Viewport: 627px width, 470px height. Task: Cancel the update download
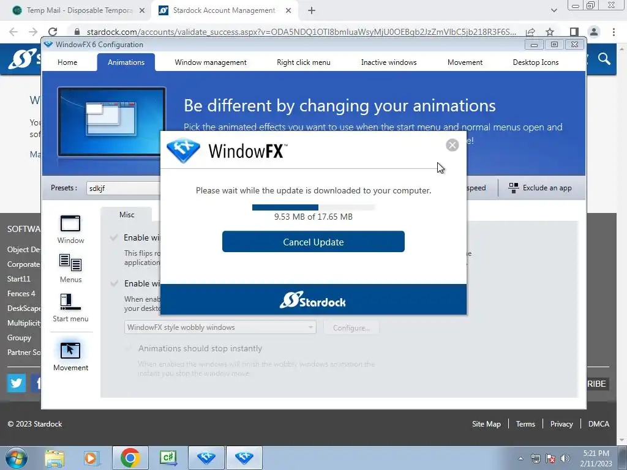click(x=313, y=242)
